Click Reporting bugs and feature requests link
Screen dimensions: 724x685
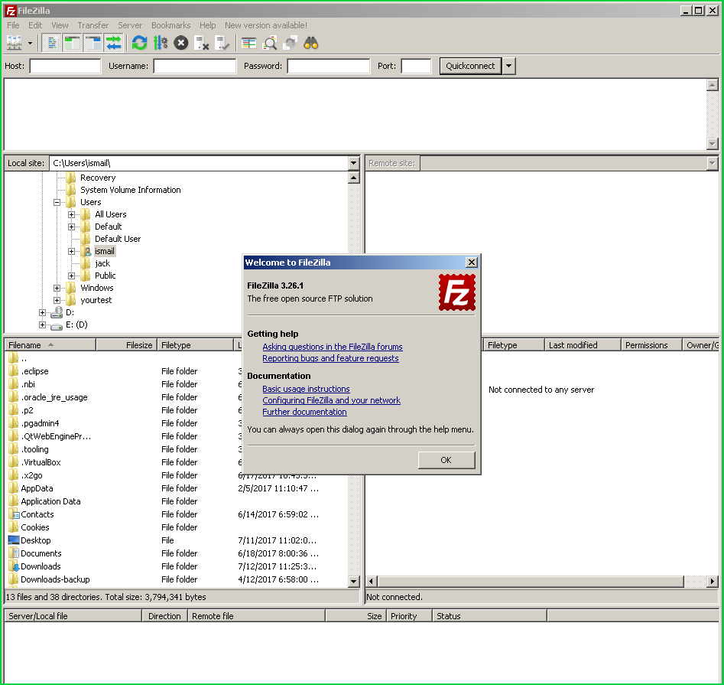pos(330,358)
